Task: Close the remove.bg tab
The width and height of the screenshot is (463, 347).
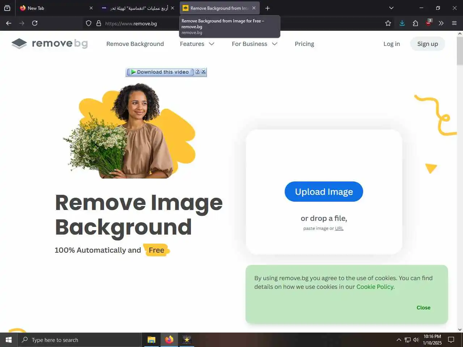Action: (x=254, y=8)
